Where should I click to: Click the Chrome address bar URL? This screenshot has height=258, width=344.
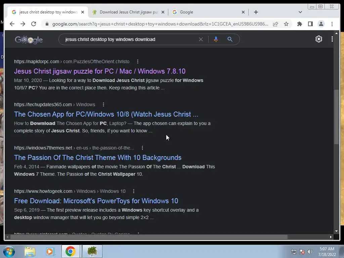[160, 24]
